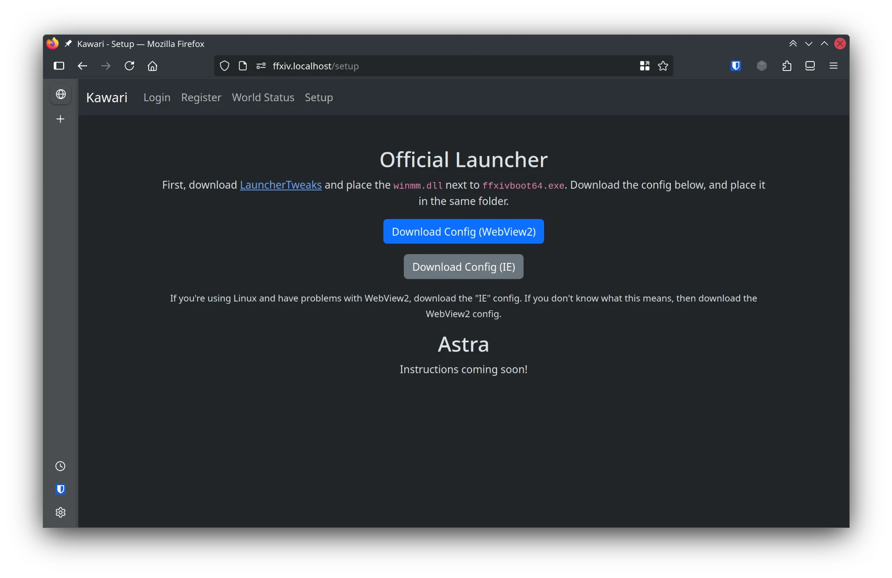Open site permissions icon in address bar
Viewport: 892px width, 578px height.
click(261, 66)
